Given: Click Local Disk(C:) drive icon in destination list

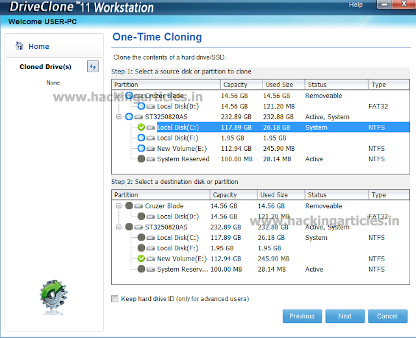Looking at the screenshot, I should (151, 237).
